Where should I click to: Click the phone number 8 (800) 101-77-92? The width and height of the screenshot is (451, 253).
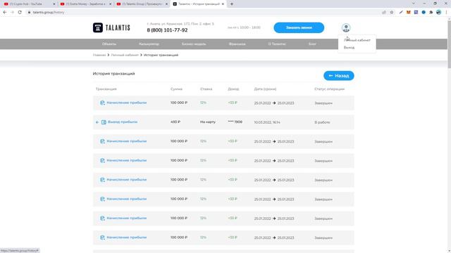[x=167, y=30]
